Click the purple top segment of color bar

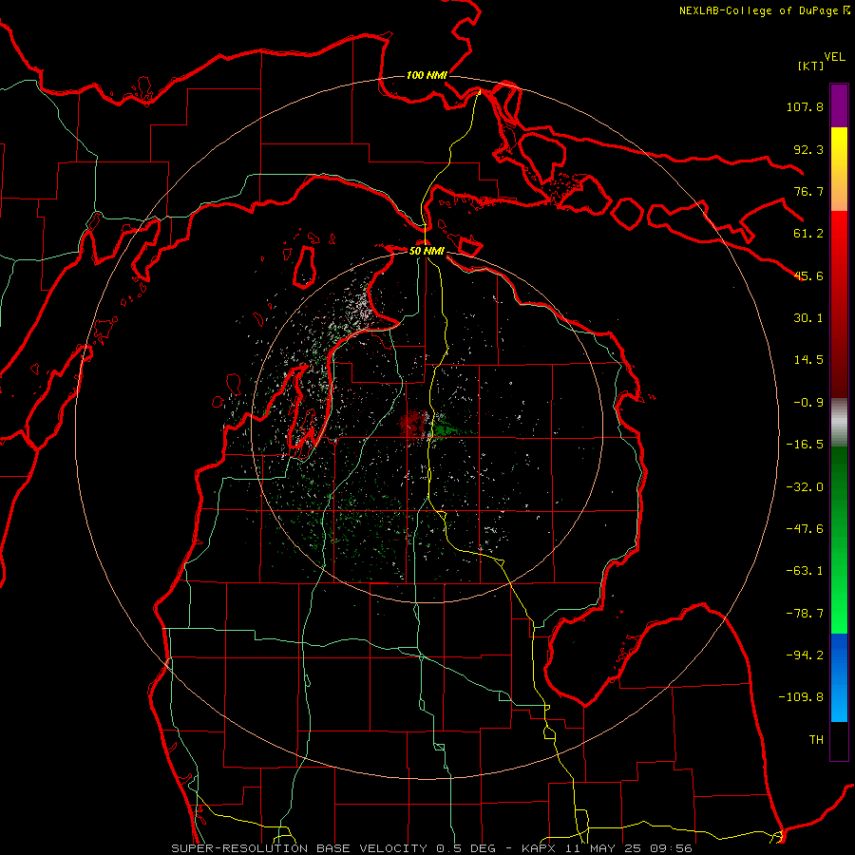click(839, 105)
